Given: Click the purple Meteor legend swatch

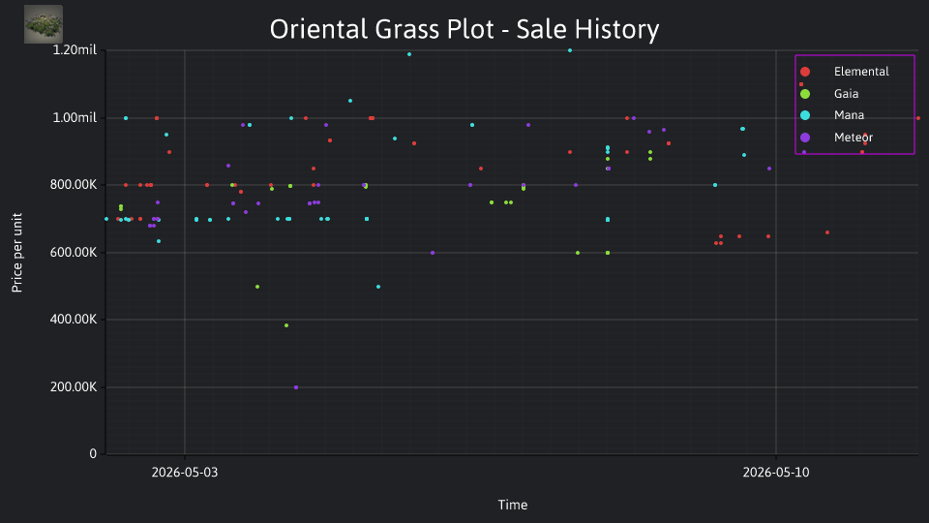Looking at the screenshot, I should (804, 138).
